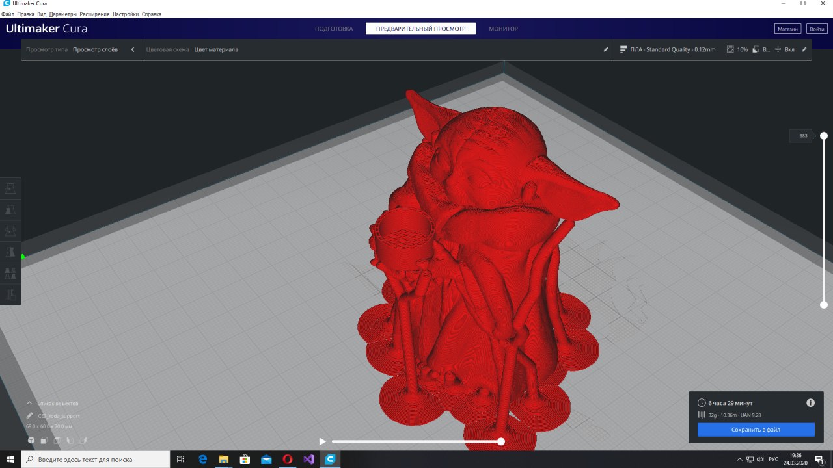This screenshot has height=468, width=833.
Task: Select the Rotate tool in left toolbar
Action: click(x=10, y=231)
